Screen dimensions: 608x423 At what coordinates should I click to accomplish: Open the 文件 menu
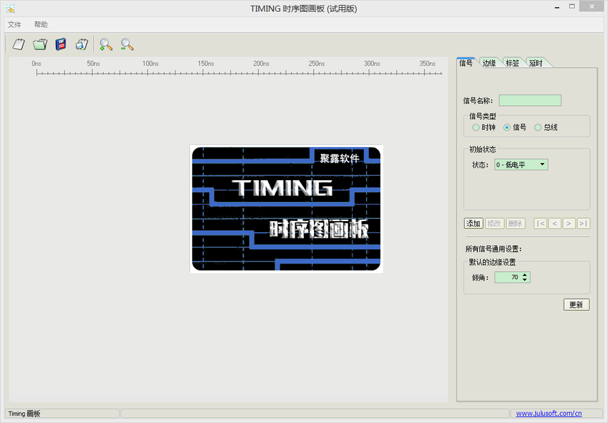coord(14,25)
